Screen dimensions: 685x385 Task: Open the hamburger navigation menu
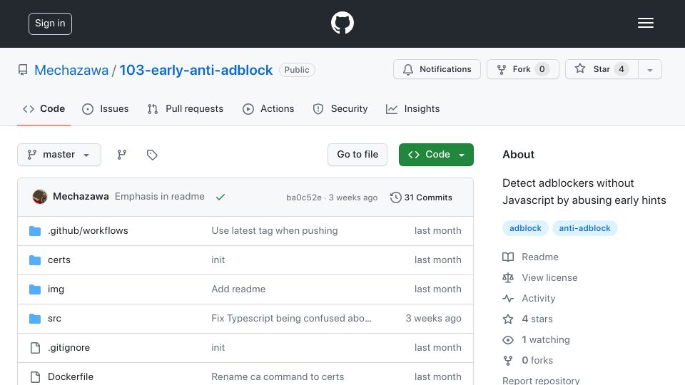point(645,23)
